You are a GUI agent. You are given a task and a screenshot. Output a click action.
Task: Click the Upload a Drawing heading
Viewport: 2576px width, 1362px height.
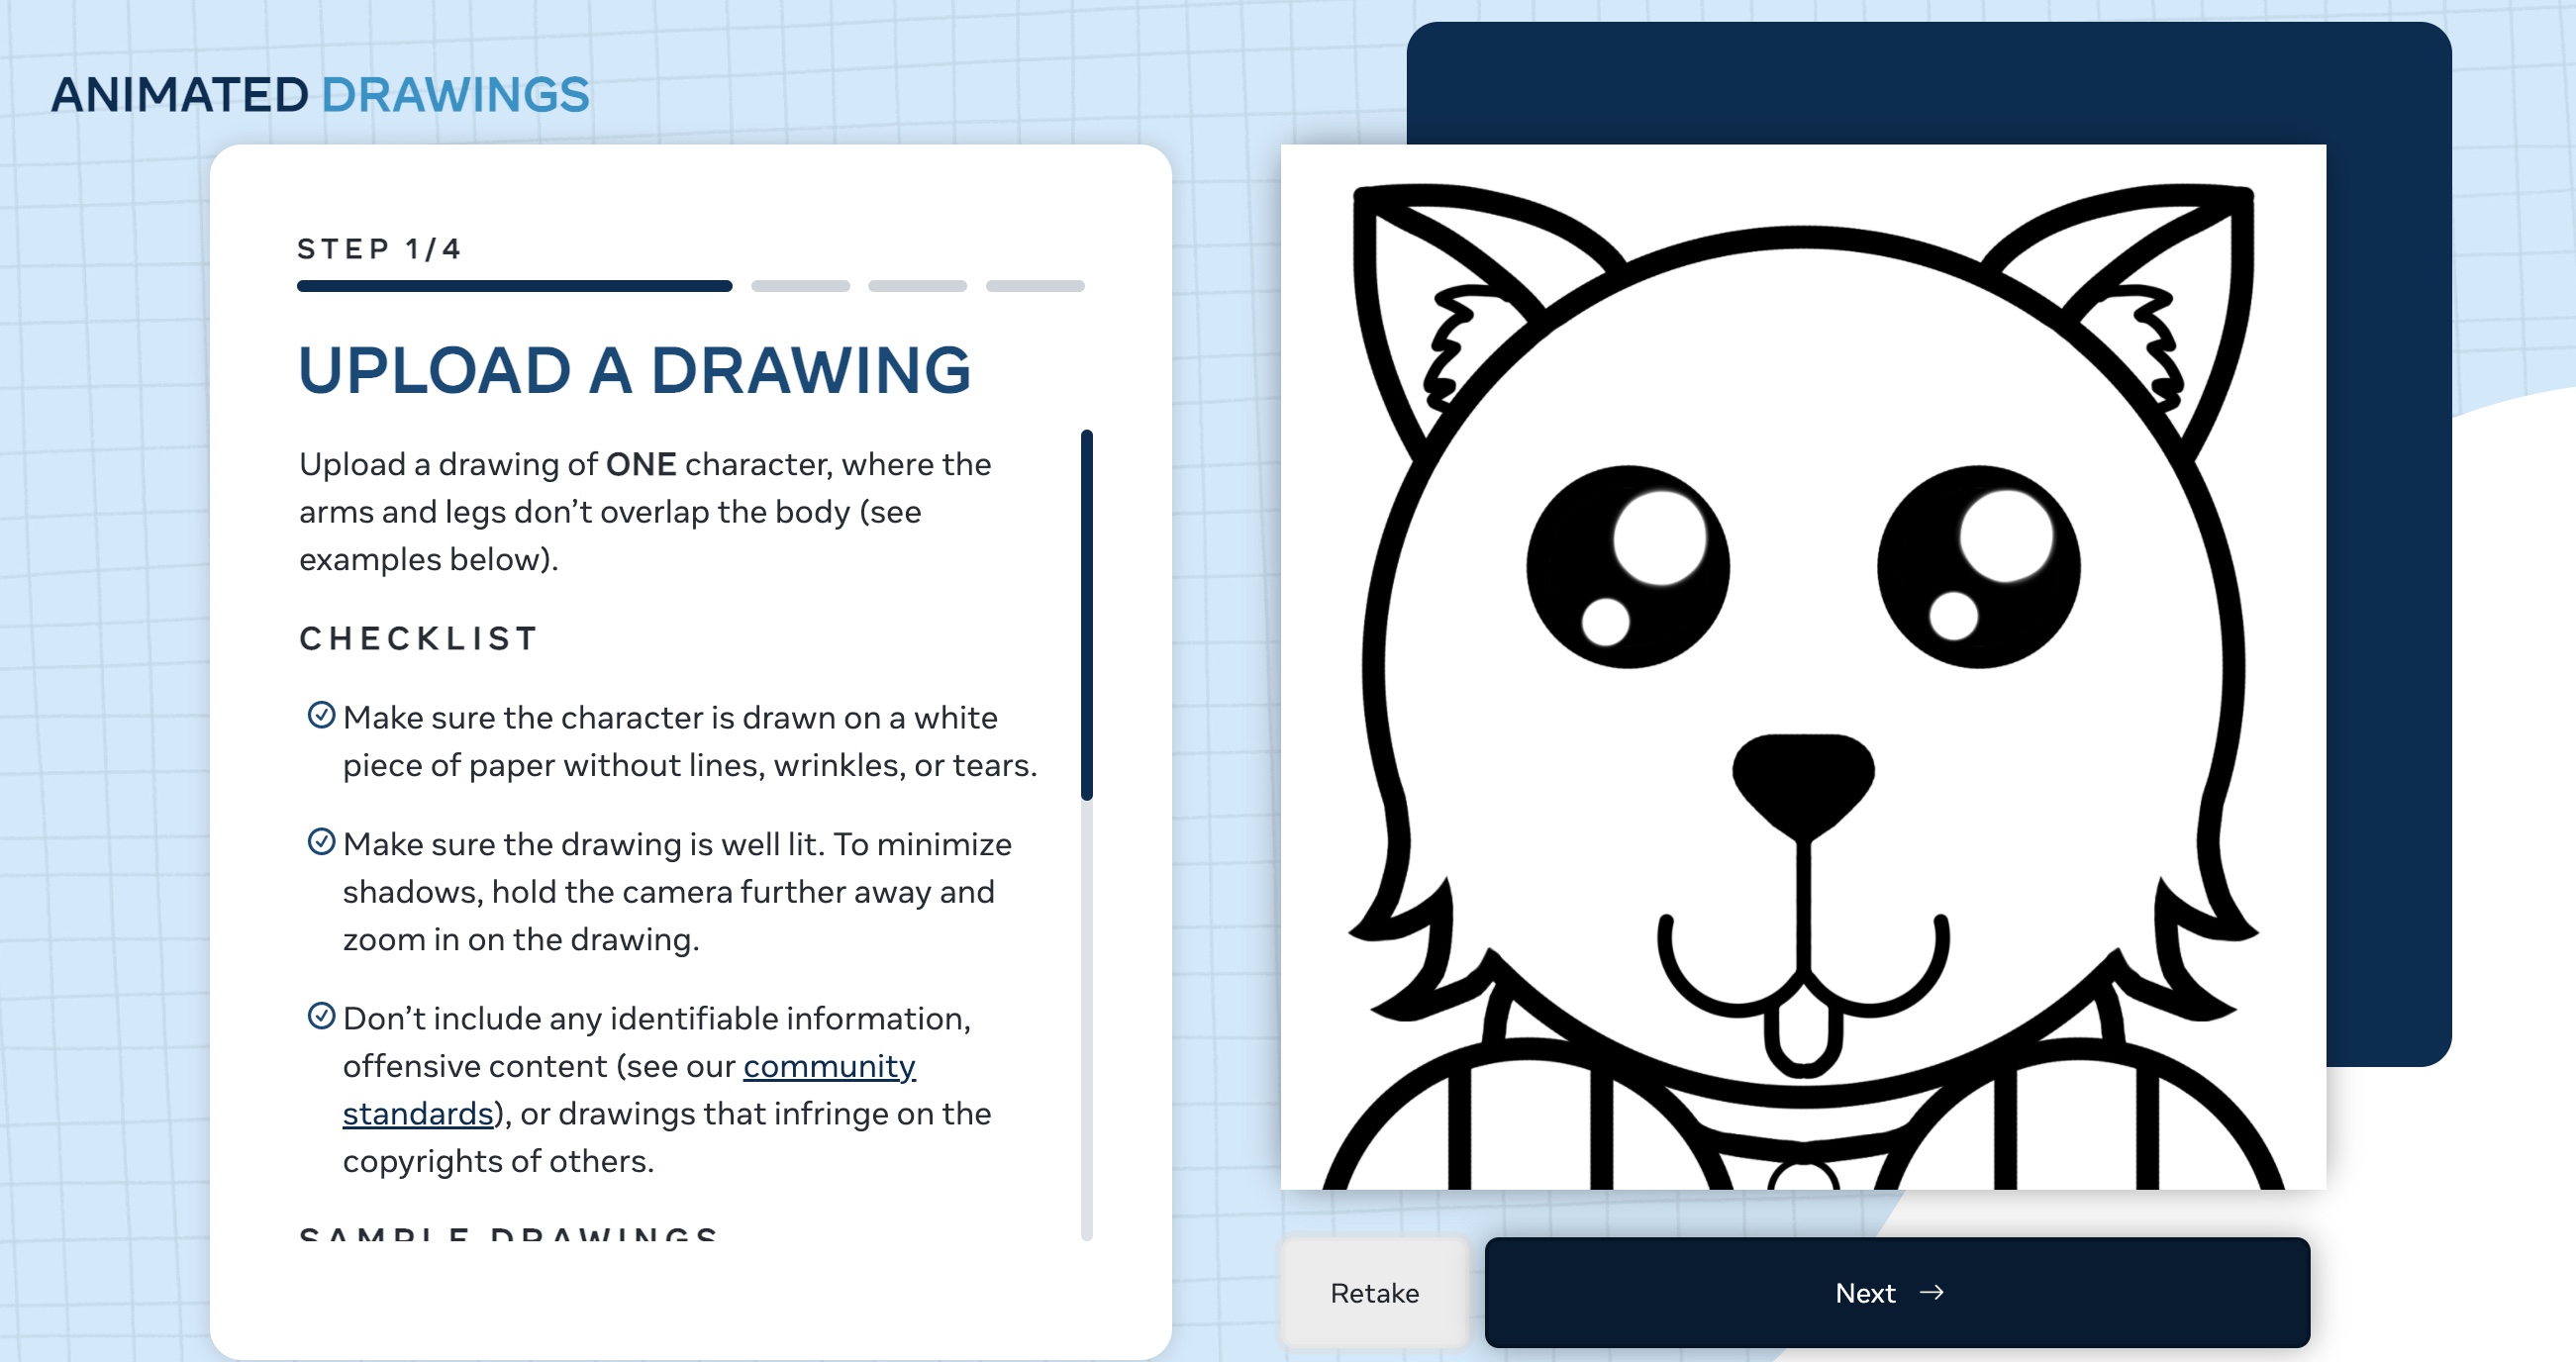coord(634,370)
